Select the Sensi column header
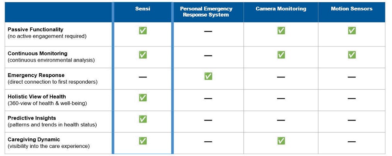Screen dimensions: 392x156 pos(143,9)
